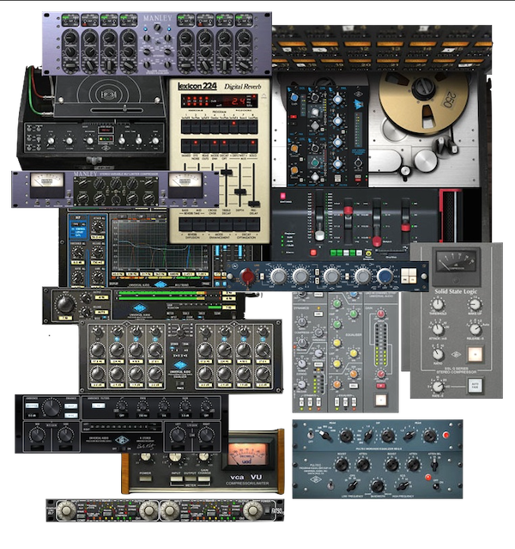Select Input meter mode on VCA VU
The image size is (515, 549).
coord(176,479)
